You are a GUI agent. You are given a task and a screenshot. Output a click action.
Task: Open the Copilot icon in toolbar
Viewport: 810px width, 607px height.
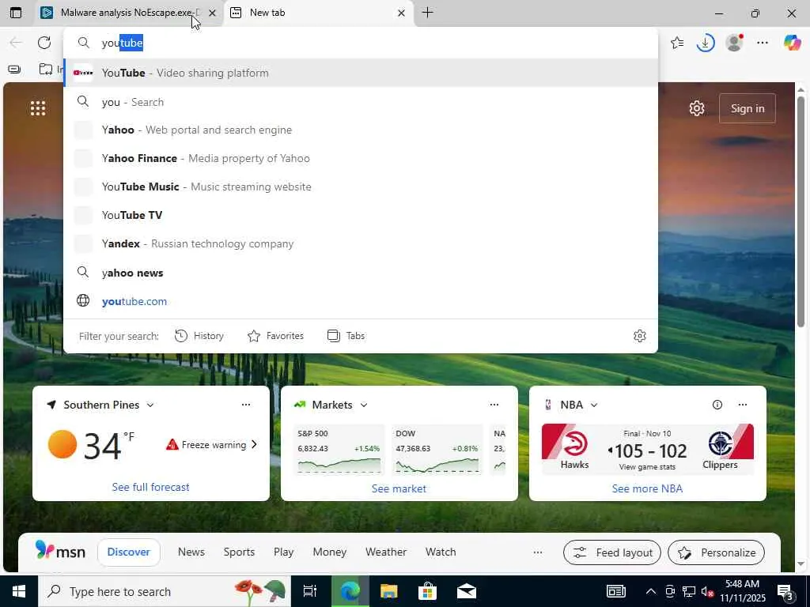point(792,43)
